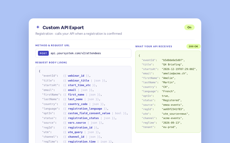This screenshot has width=230, height=143.
Task: Click the email variable in request body
Action: click(72, 90)
